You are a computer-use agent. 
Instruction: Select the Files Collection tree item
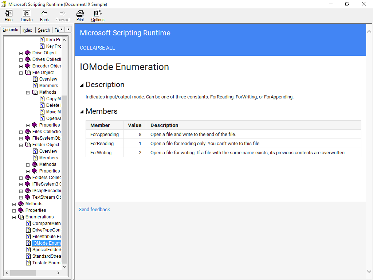coord(47,131)
